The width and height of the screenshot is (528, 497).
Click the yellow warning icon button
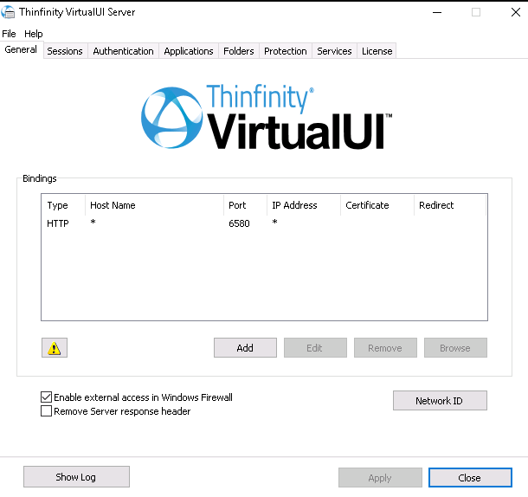pos(55,347)
